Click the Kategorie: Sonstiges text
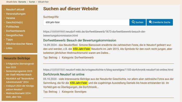Viewport: 182px width, 102px height. pyautogui.click(x=74, y=92)
